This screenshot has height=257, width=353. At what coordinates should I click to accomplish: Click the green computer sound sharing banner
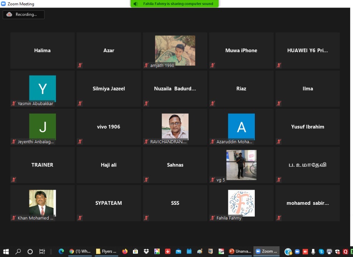tap(174, 4)
